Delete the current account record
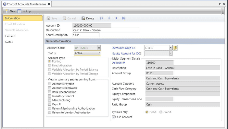Viewport: 228px width, 129px height. coord(88,18)
